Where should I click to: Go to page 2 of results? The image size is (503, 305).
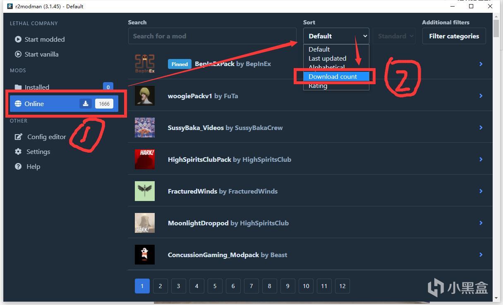[160, 286]
